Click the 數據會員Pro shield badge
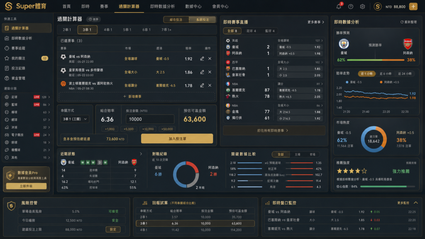 [x=10, y=176]
